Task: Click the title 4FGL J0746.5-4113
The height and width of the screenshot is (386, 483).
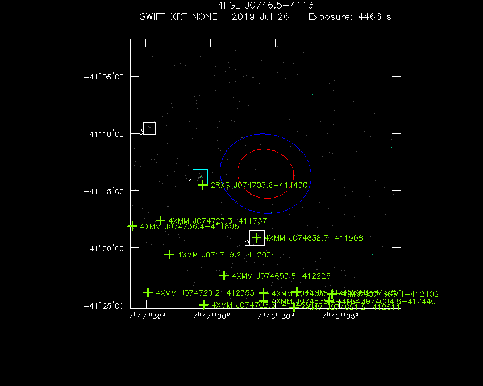Action: (265, 5)
